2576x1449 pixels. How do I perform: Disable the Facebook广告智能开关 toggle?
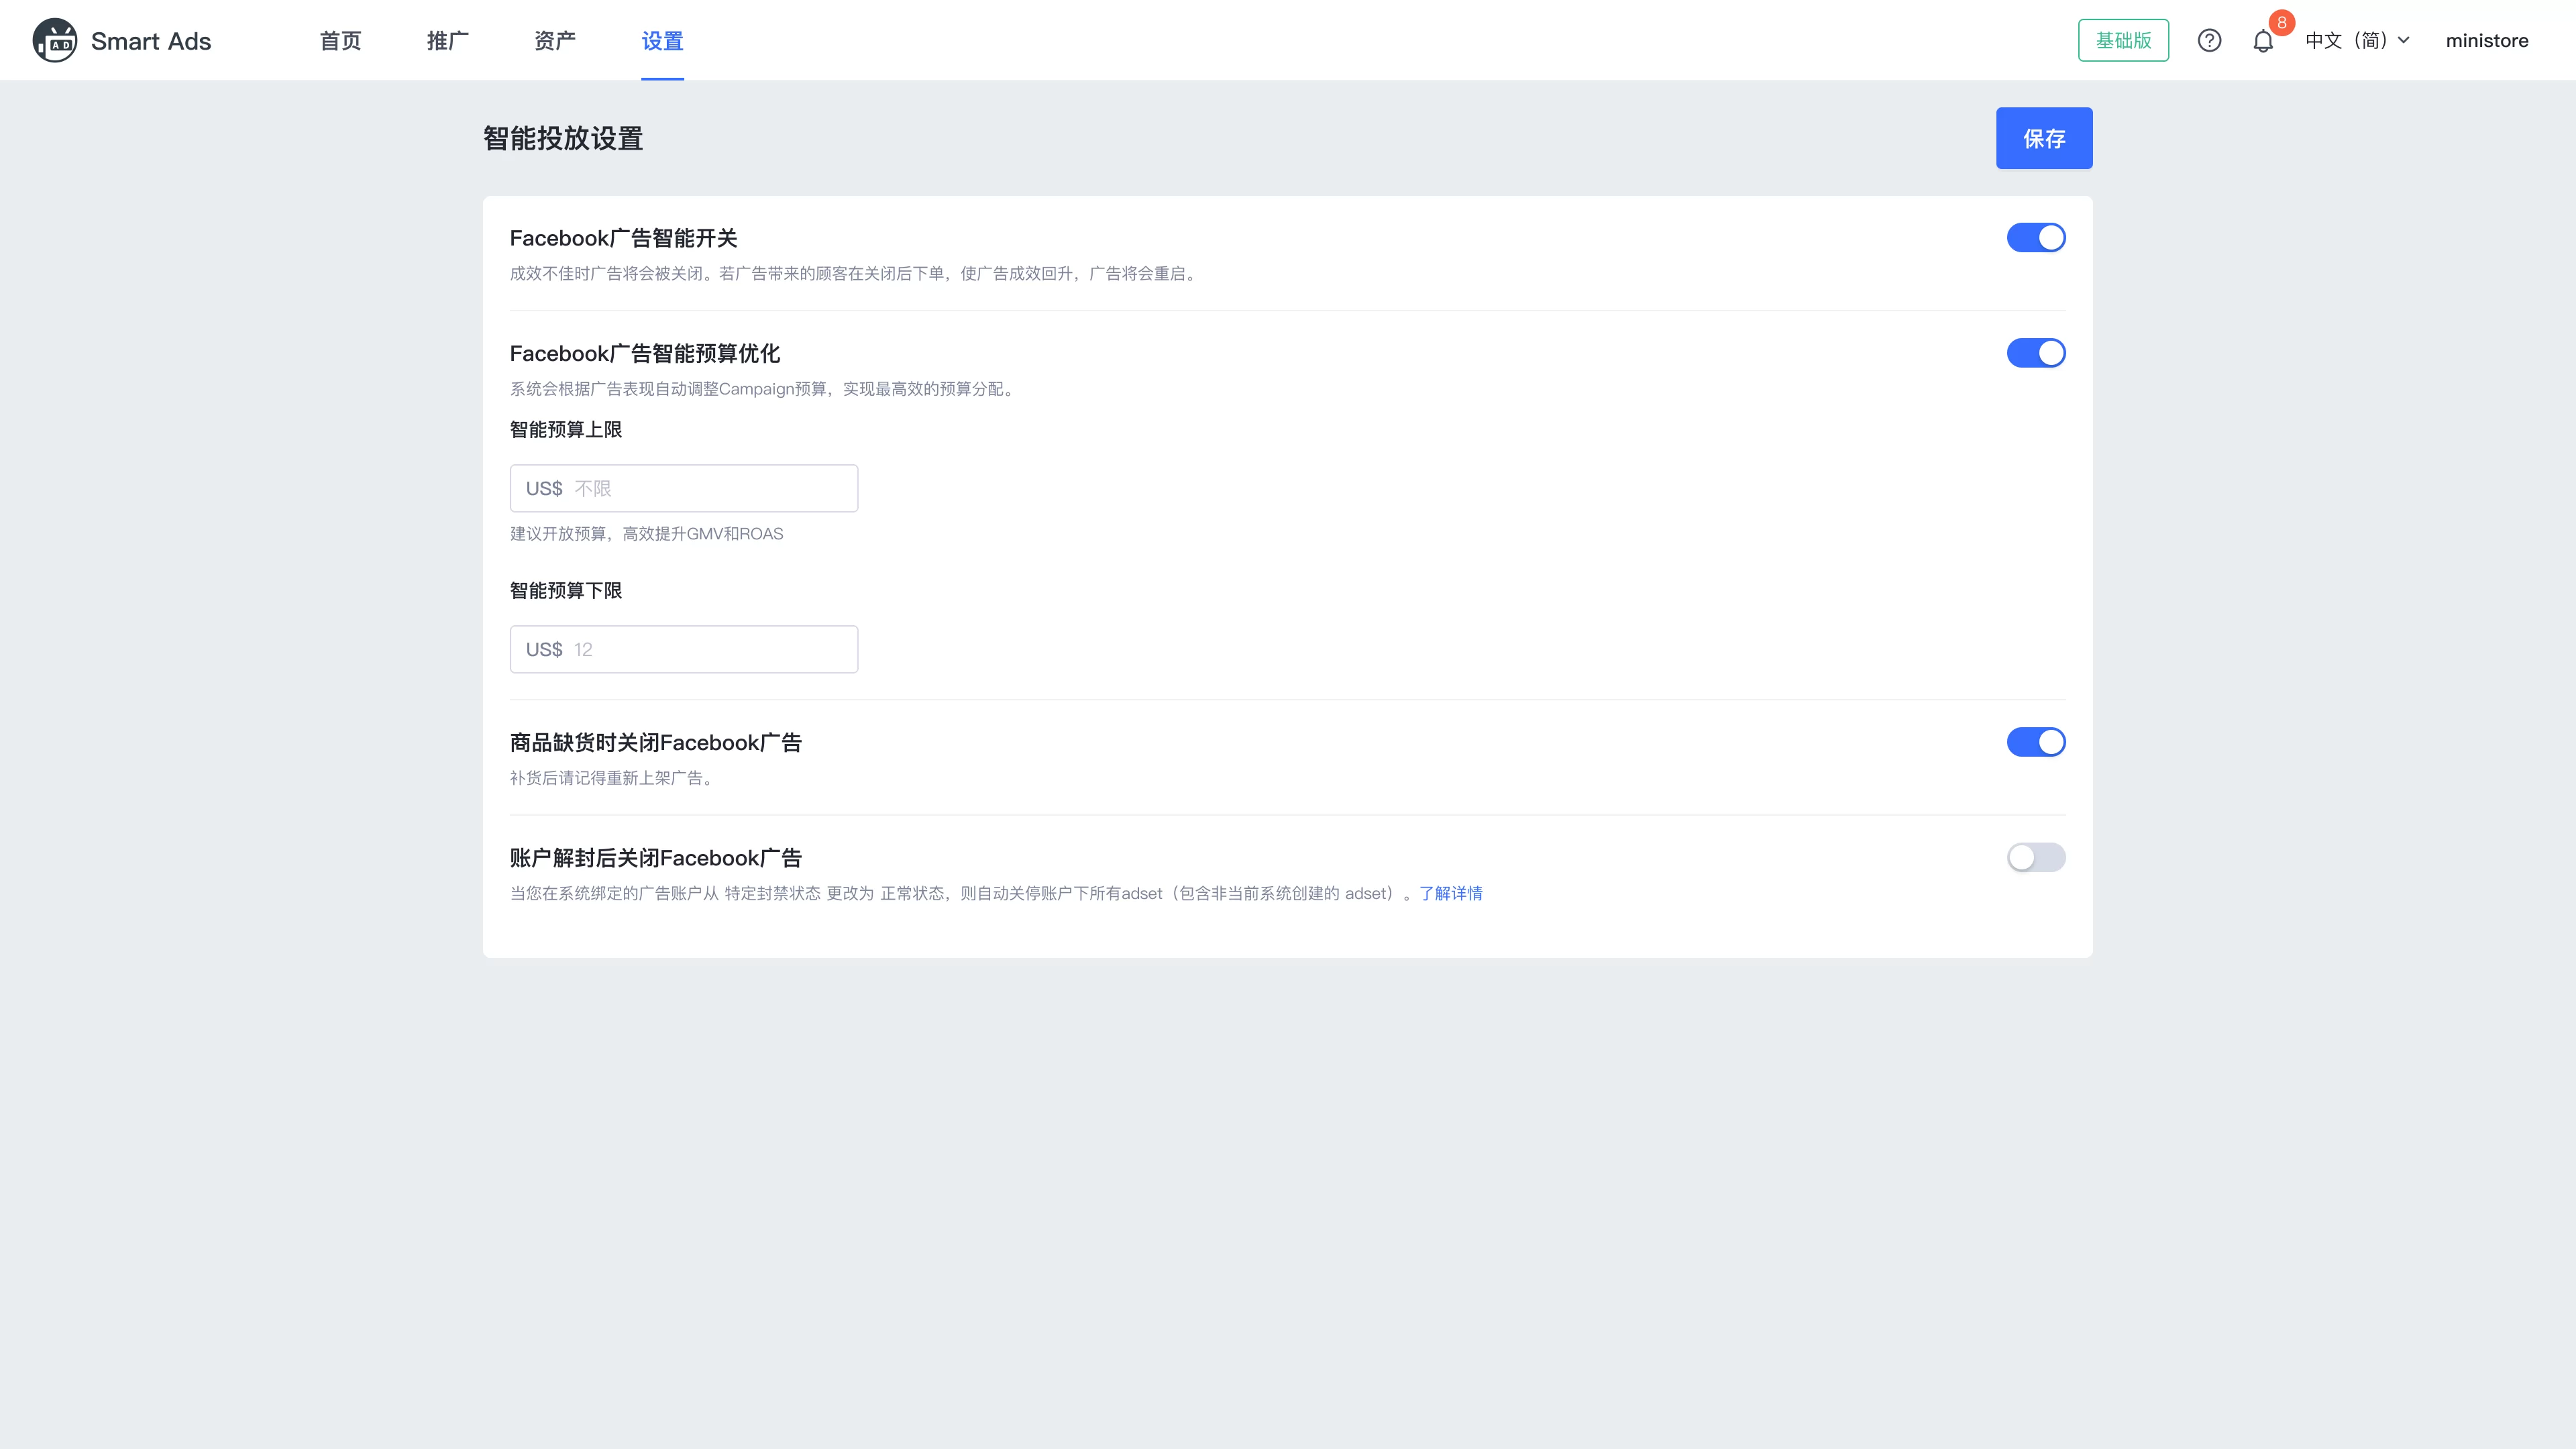pyautogui.click(x=2036, y=237)
